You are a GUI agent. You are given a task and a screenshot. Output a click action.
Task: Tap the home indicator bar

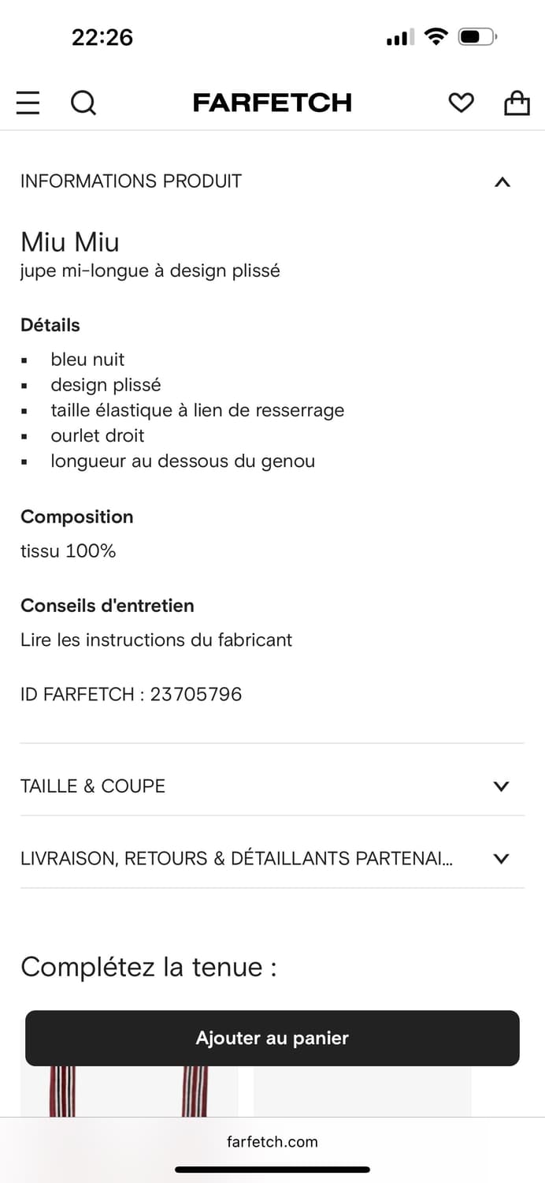272,1170
